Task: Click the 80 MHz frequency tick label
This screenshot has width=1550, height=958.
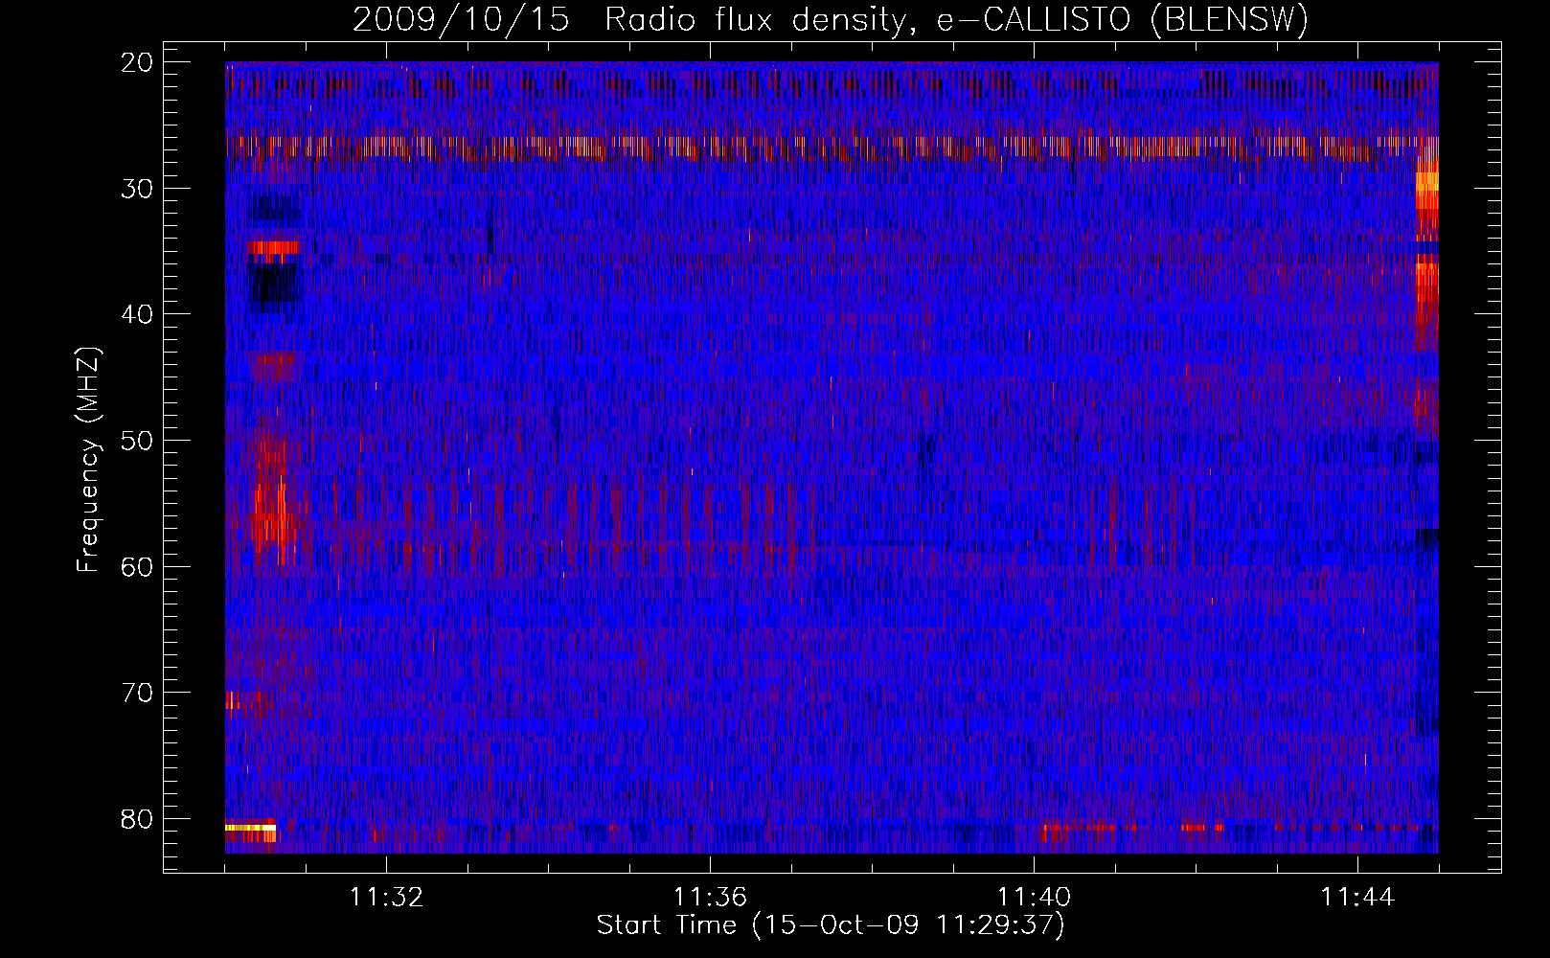Action: 138,819
